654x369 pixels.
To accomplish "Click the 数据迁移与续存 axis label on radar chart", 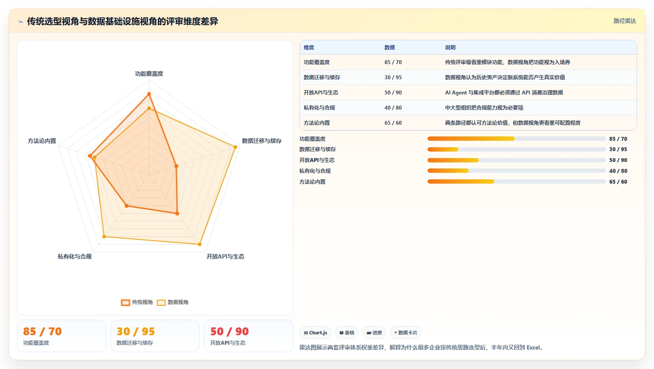I will click(262, 141).
